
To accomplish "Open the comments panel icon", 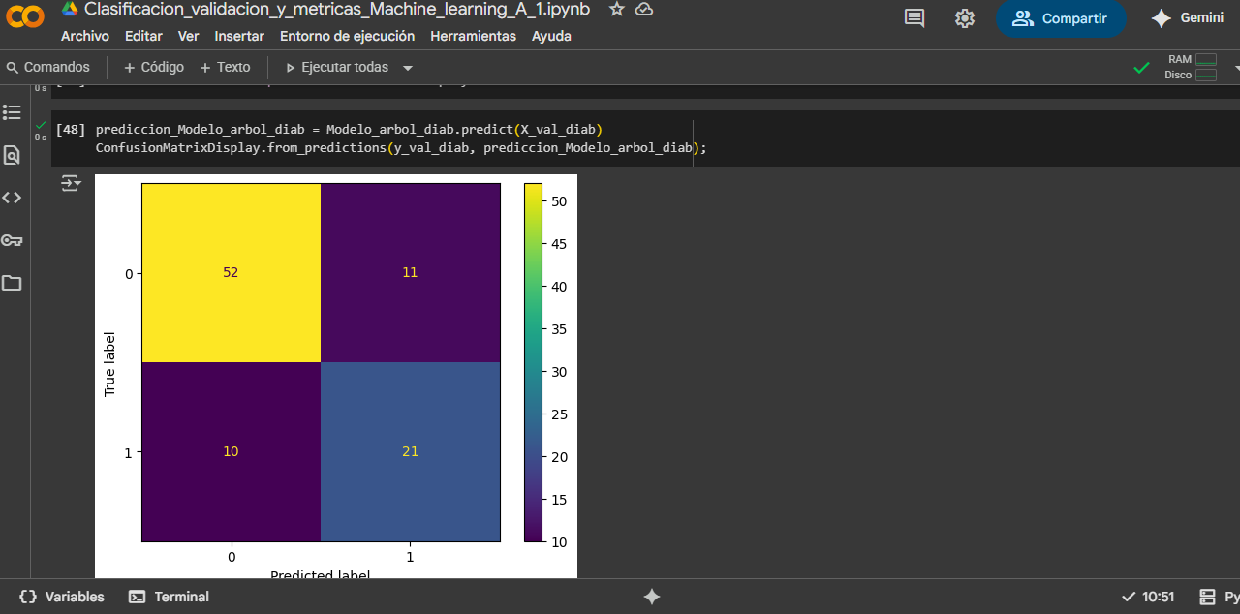I will pos(914,18).
